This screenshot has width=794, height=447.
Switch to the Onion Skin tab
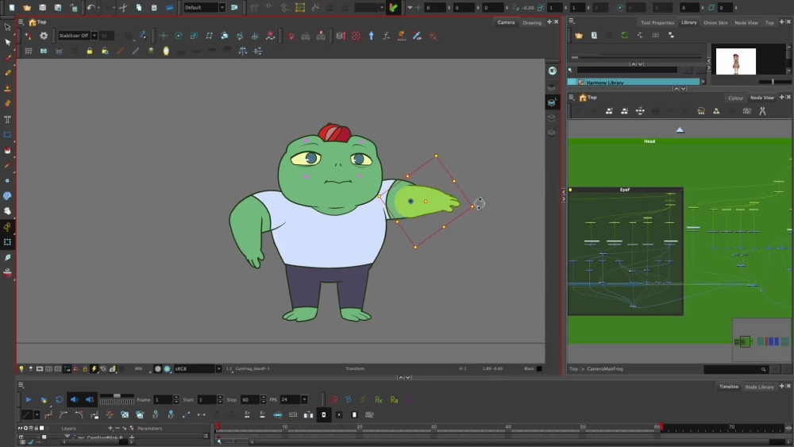(715, 23)
